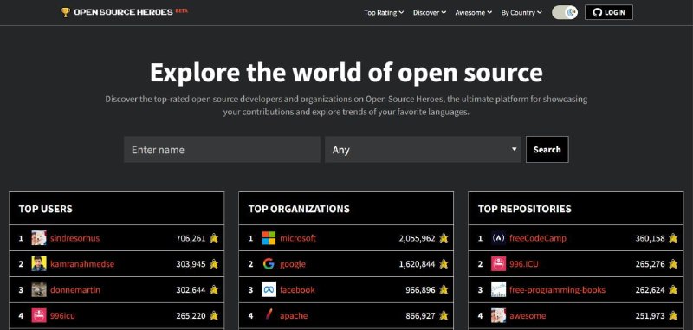Click the TOP REPOSITORIES heading
Screen dimensions: 693x330
tap(525, 209)
